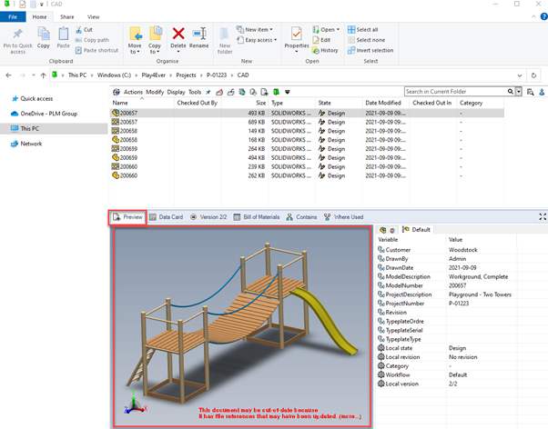Click the blue Help question mark icon
Viewport: 548px width, 429px height.
544,16
